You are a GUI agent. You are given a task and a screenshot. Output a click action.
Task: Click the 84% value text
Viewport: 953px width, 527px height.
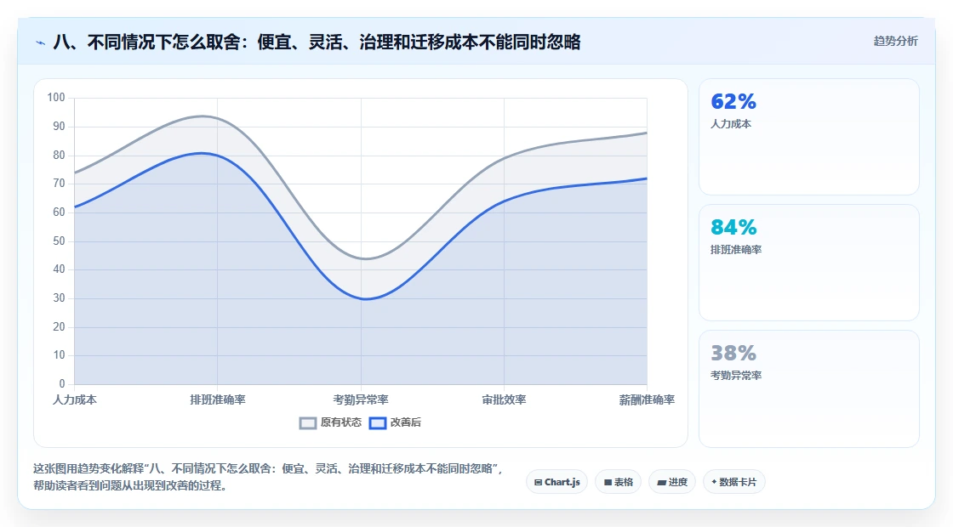733,227
